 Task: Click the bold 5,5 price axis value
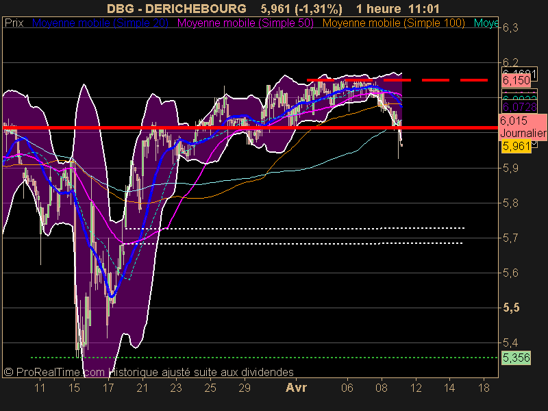pyautogui.click(x=511, y=308)
